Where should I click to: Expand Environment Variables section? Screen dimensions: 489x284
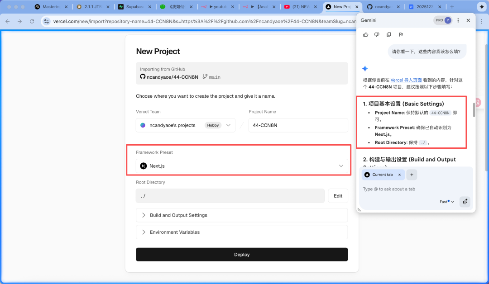pyautogui.click(x=242, y=232)
